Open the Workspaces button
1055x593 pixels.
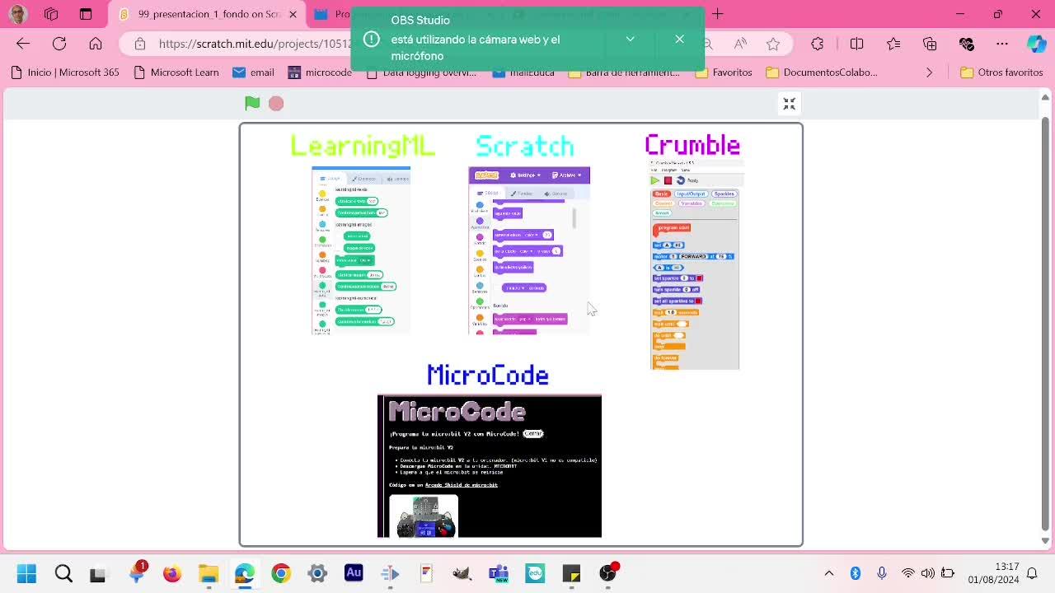[x=51, y=14]
